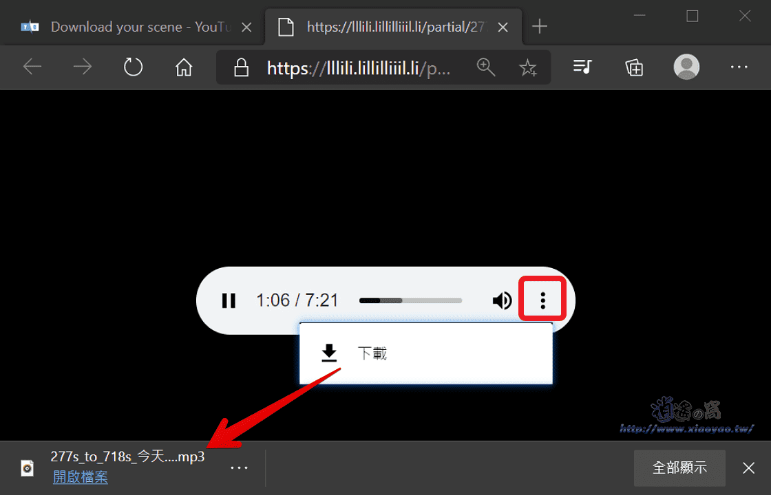Click the 開啟檔案 link

point(80,477)
